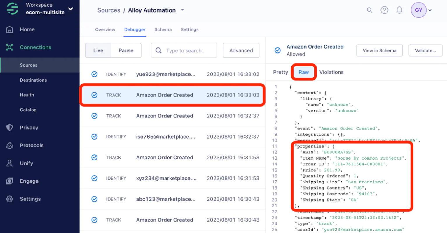Switch to the Overview tab
Screen dimensions: 447x233
point(105,29)
